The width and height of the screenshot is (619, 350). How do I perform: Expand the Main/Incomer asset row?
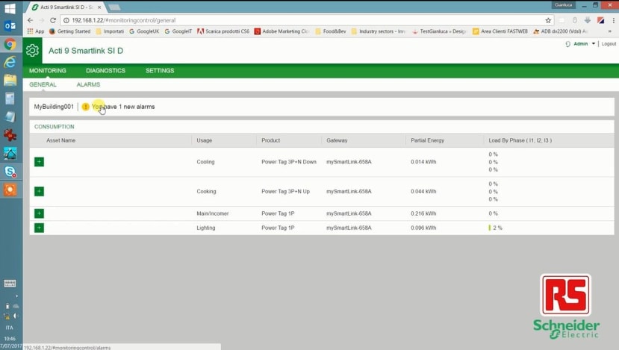pyautogui.click(x=39, y=213)
